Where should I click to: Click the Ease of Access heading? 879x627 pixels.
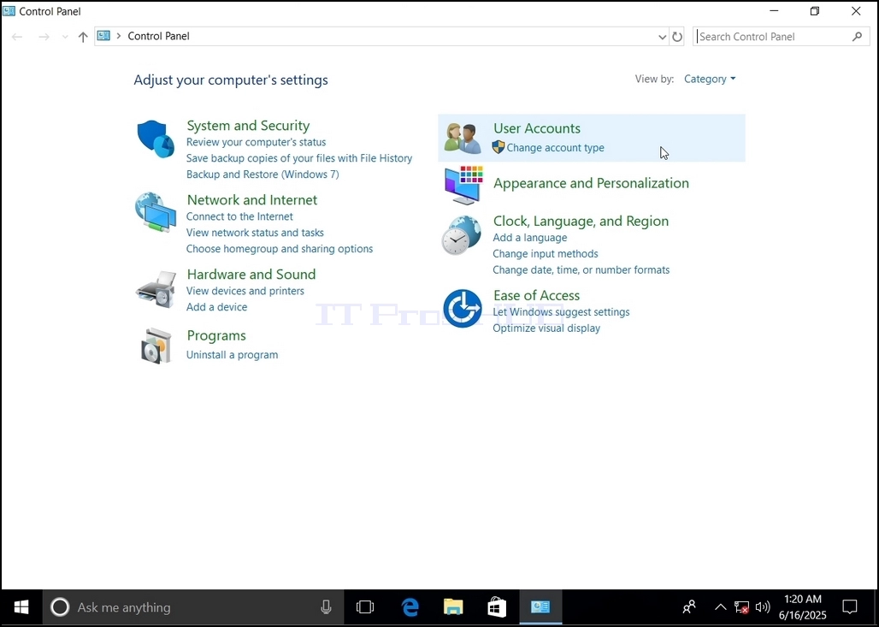tap(536, 296)
